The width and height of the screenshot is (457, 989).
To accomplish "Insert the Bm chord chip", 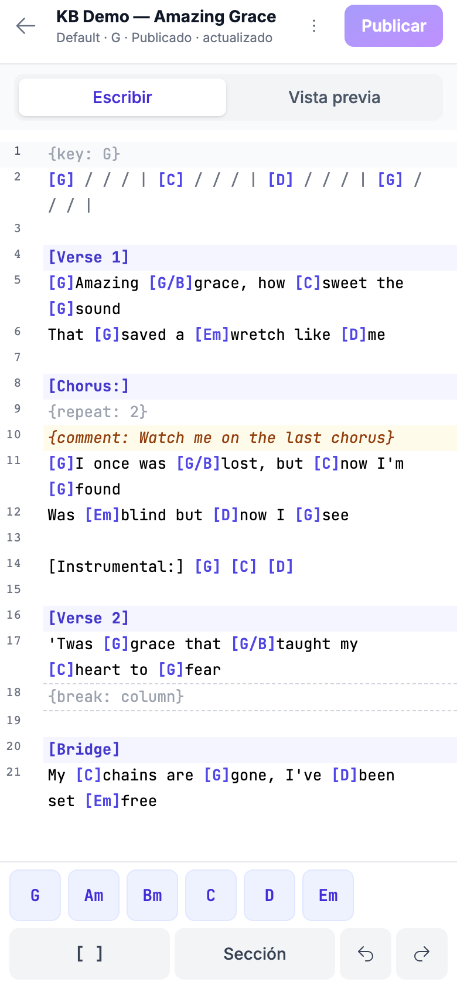I will [152, 895].
